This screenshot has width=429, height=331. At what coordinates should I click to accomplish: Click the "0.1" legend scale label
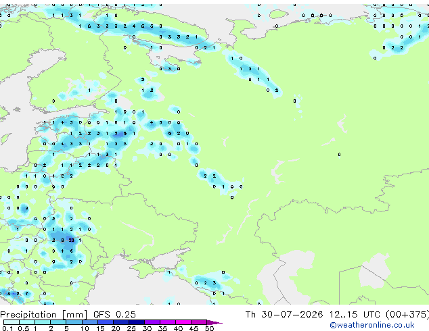8,328
